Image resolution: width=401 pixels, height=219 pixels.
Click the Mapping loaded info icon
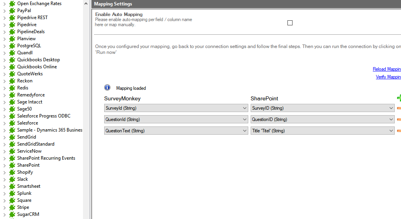pyautogui.click(x=107, y=88)
